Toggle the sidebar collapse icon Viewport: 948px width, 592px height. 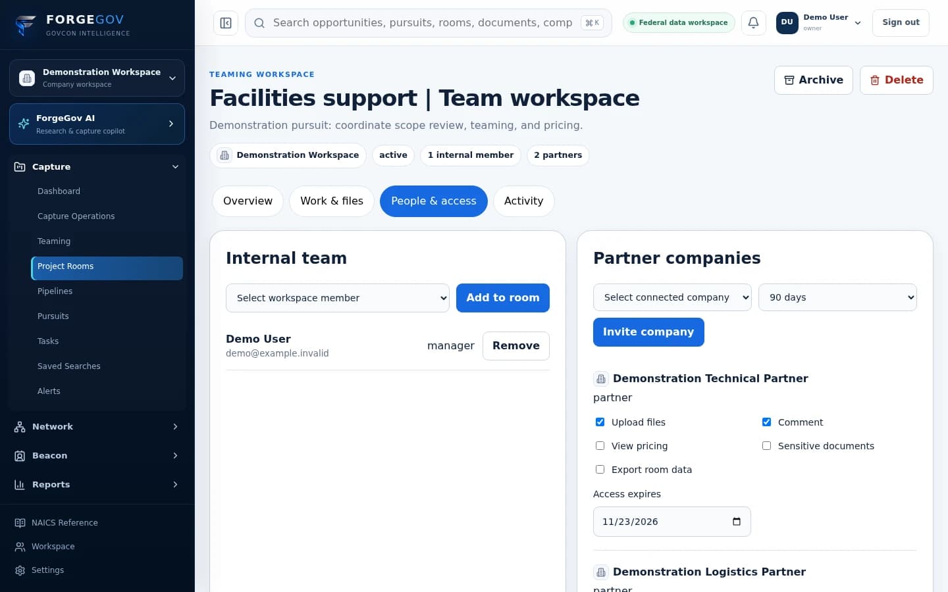(x=226, y=23)
